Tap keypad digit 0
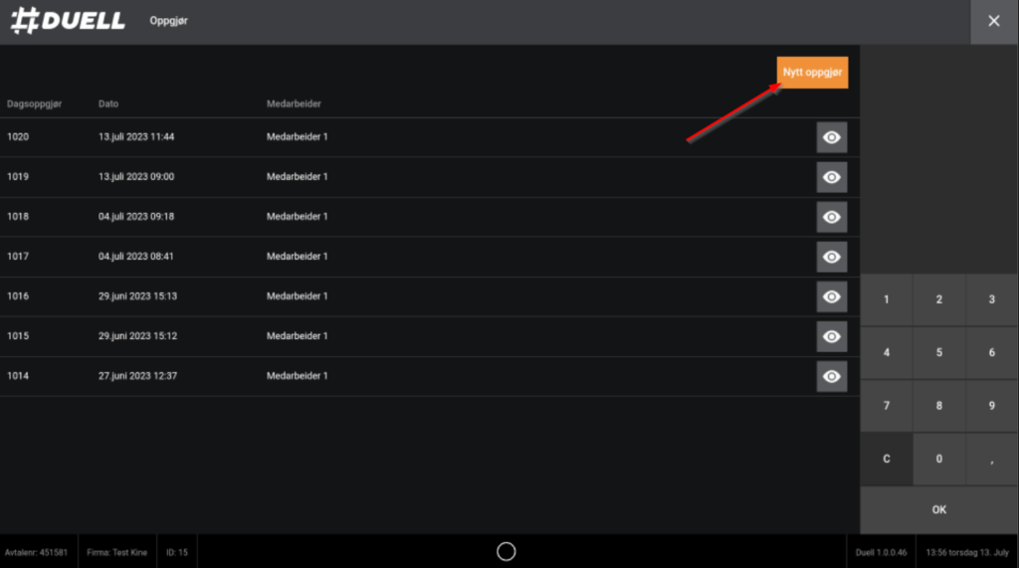The image size is (1019, 568). point(938,459)
